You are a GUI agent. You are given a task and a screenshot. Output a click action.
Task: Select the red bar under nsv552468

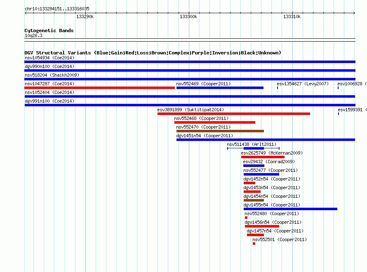[x=214, y=122]
